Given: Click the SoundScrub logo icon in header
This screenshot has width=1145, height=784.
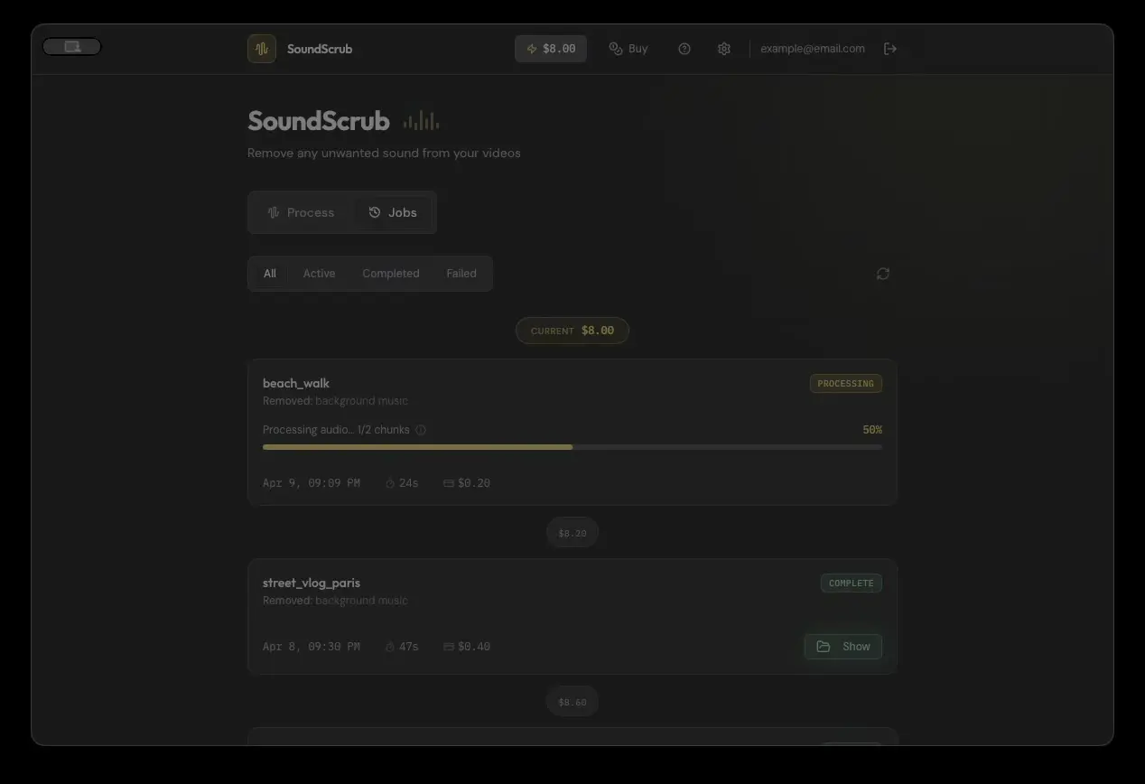Looking at the screenshot, I should pos(262,49).
